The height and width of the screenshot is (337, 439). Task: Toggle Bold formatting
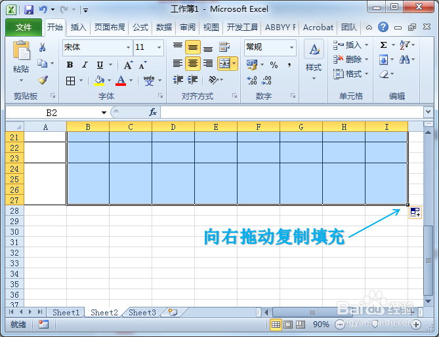(70, 65)
